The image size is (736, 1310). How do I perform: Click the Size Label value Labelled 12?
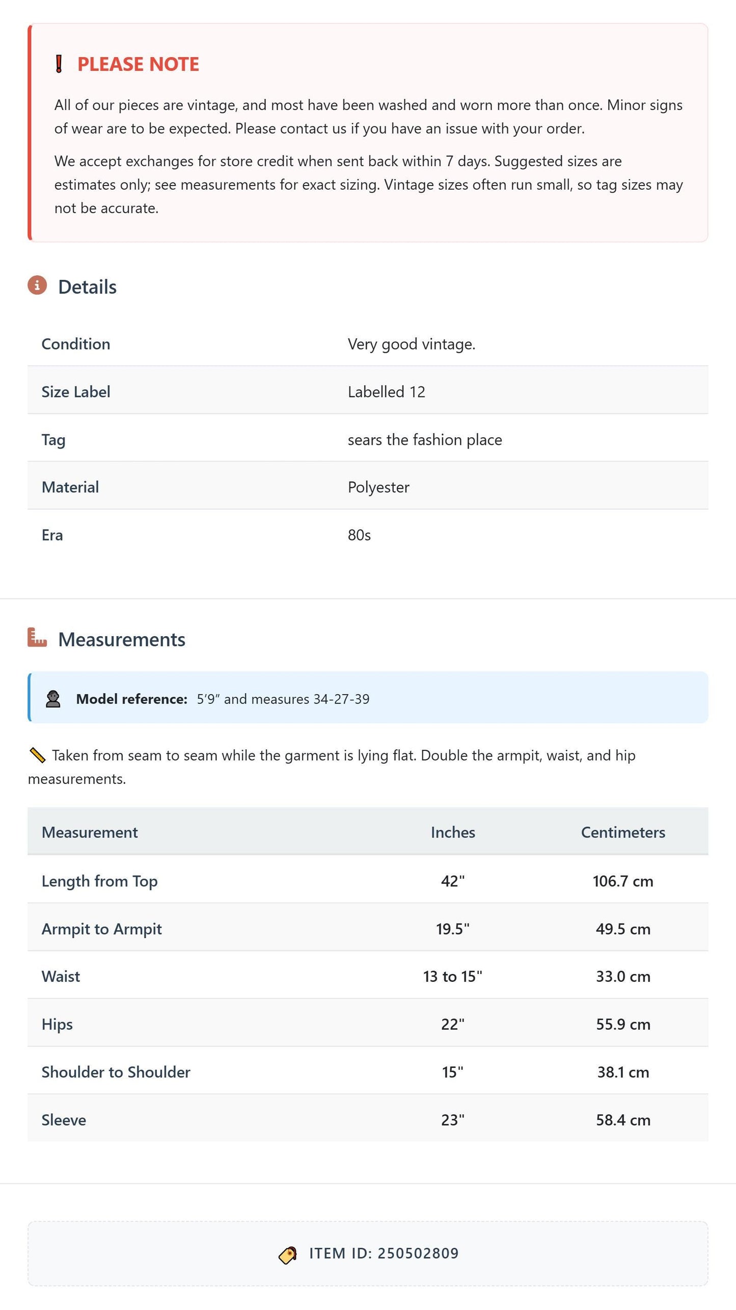[x=387, y=392]
